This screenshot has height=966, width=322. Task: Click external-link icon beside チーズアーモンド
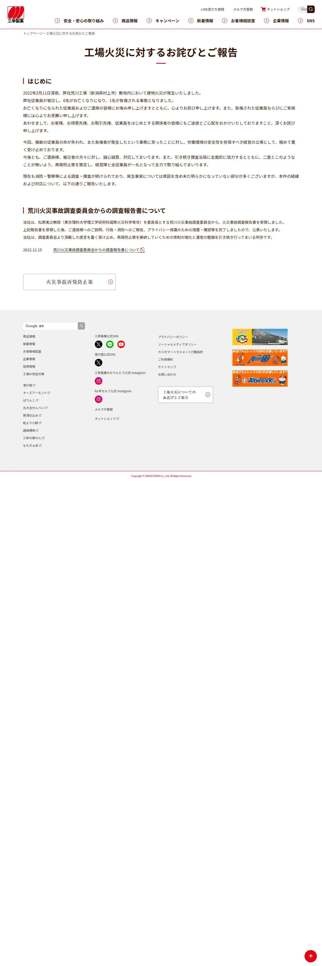pos(49,393)
